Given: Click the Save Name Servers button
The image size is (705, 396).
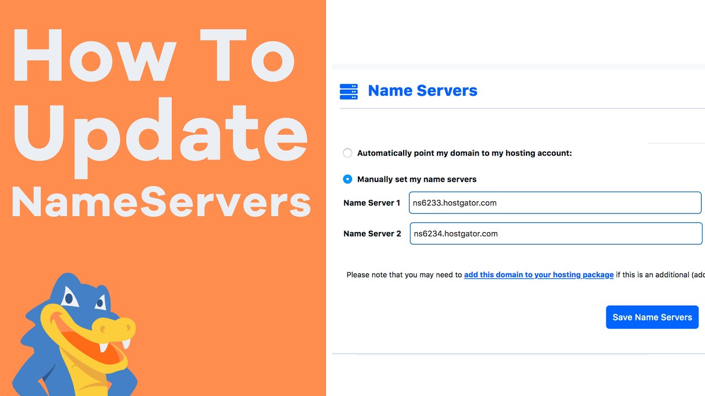Looking at the screenshot, I should click(652, 317).
